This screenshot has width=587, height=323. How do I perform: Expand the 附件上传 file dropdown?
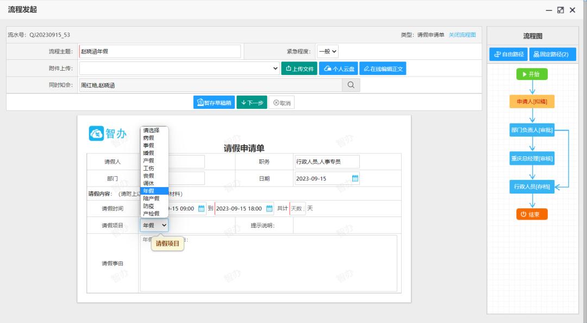274,68
